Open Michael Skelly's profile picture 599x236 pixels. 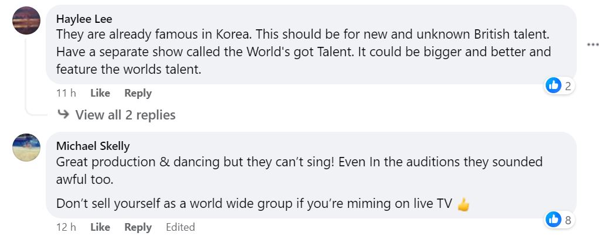[26, 148]
